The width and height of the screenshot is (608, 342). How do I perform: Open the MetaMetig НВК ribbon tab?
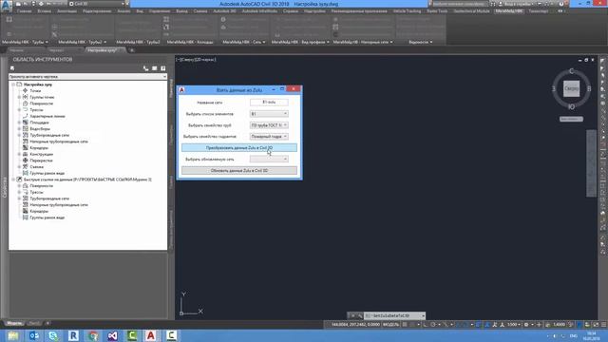pyautogui.click(x=509, y=11)
